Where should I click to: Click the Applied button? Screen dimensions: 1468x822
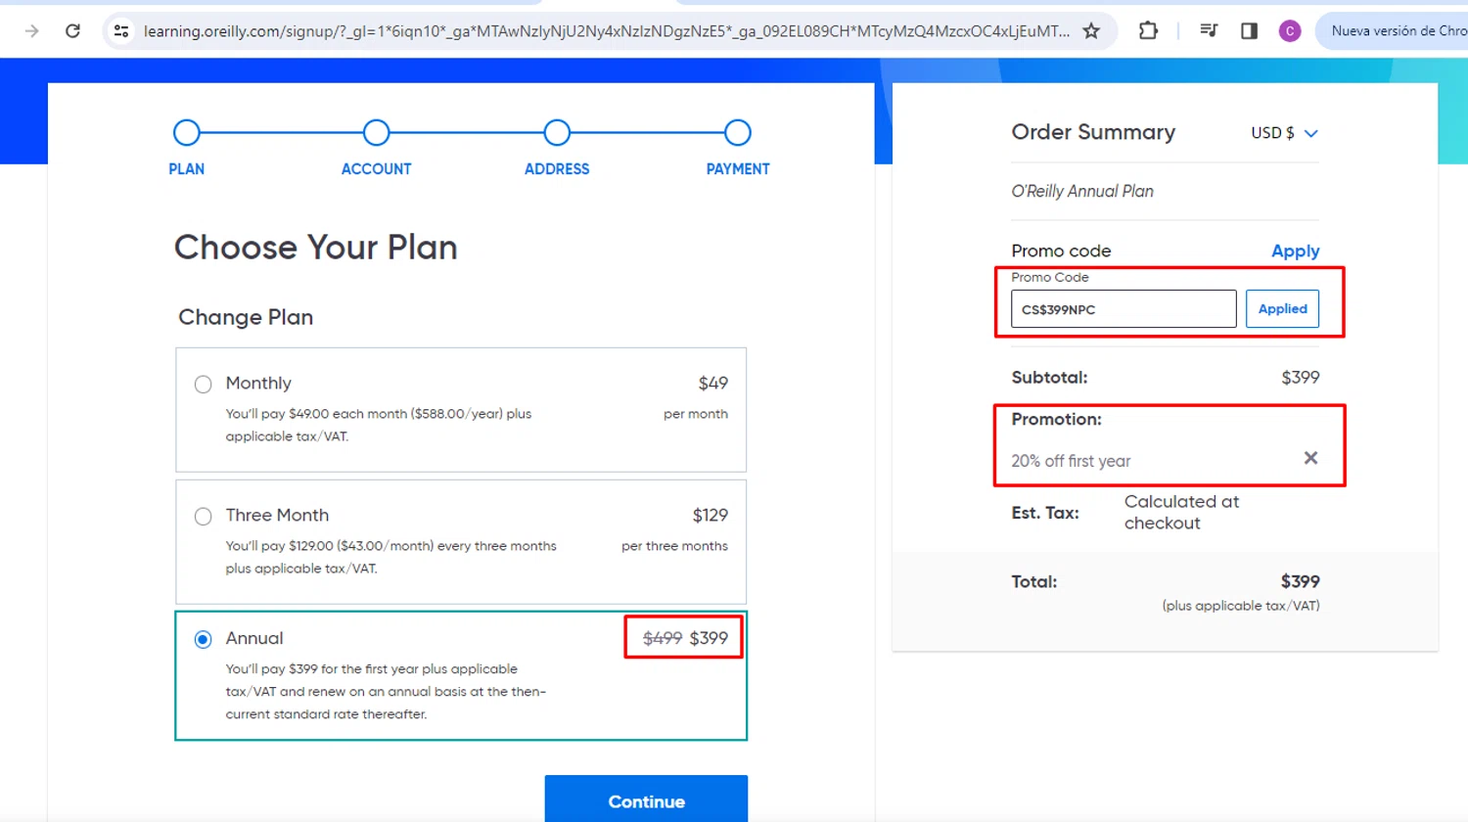pyautogui.click(x=1282, y=309)
